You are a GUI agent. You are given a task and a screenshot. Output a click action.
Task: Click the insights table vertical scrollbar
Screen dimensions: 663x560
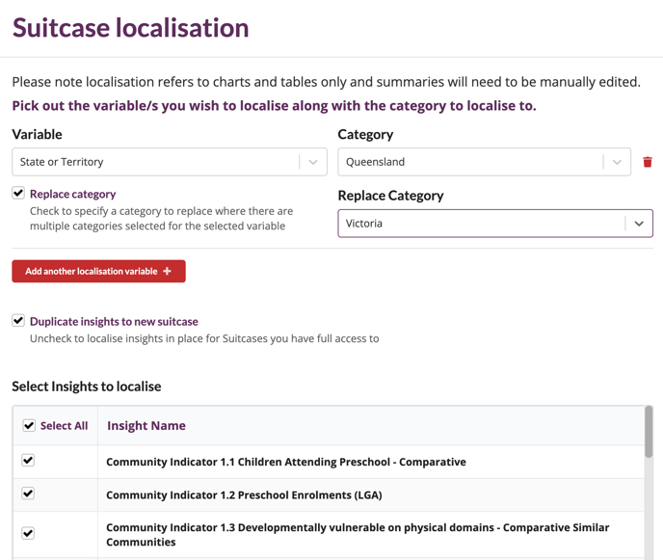tap(649, 432)
